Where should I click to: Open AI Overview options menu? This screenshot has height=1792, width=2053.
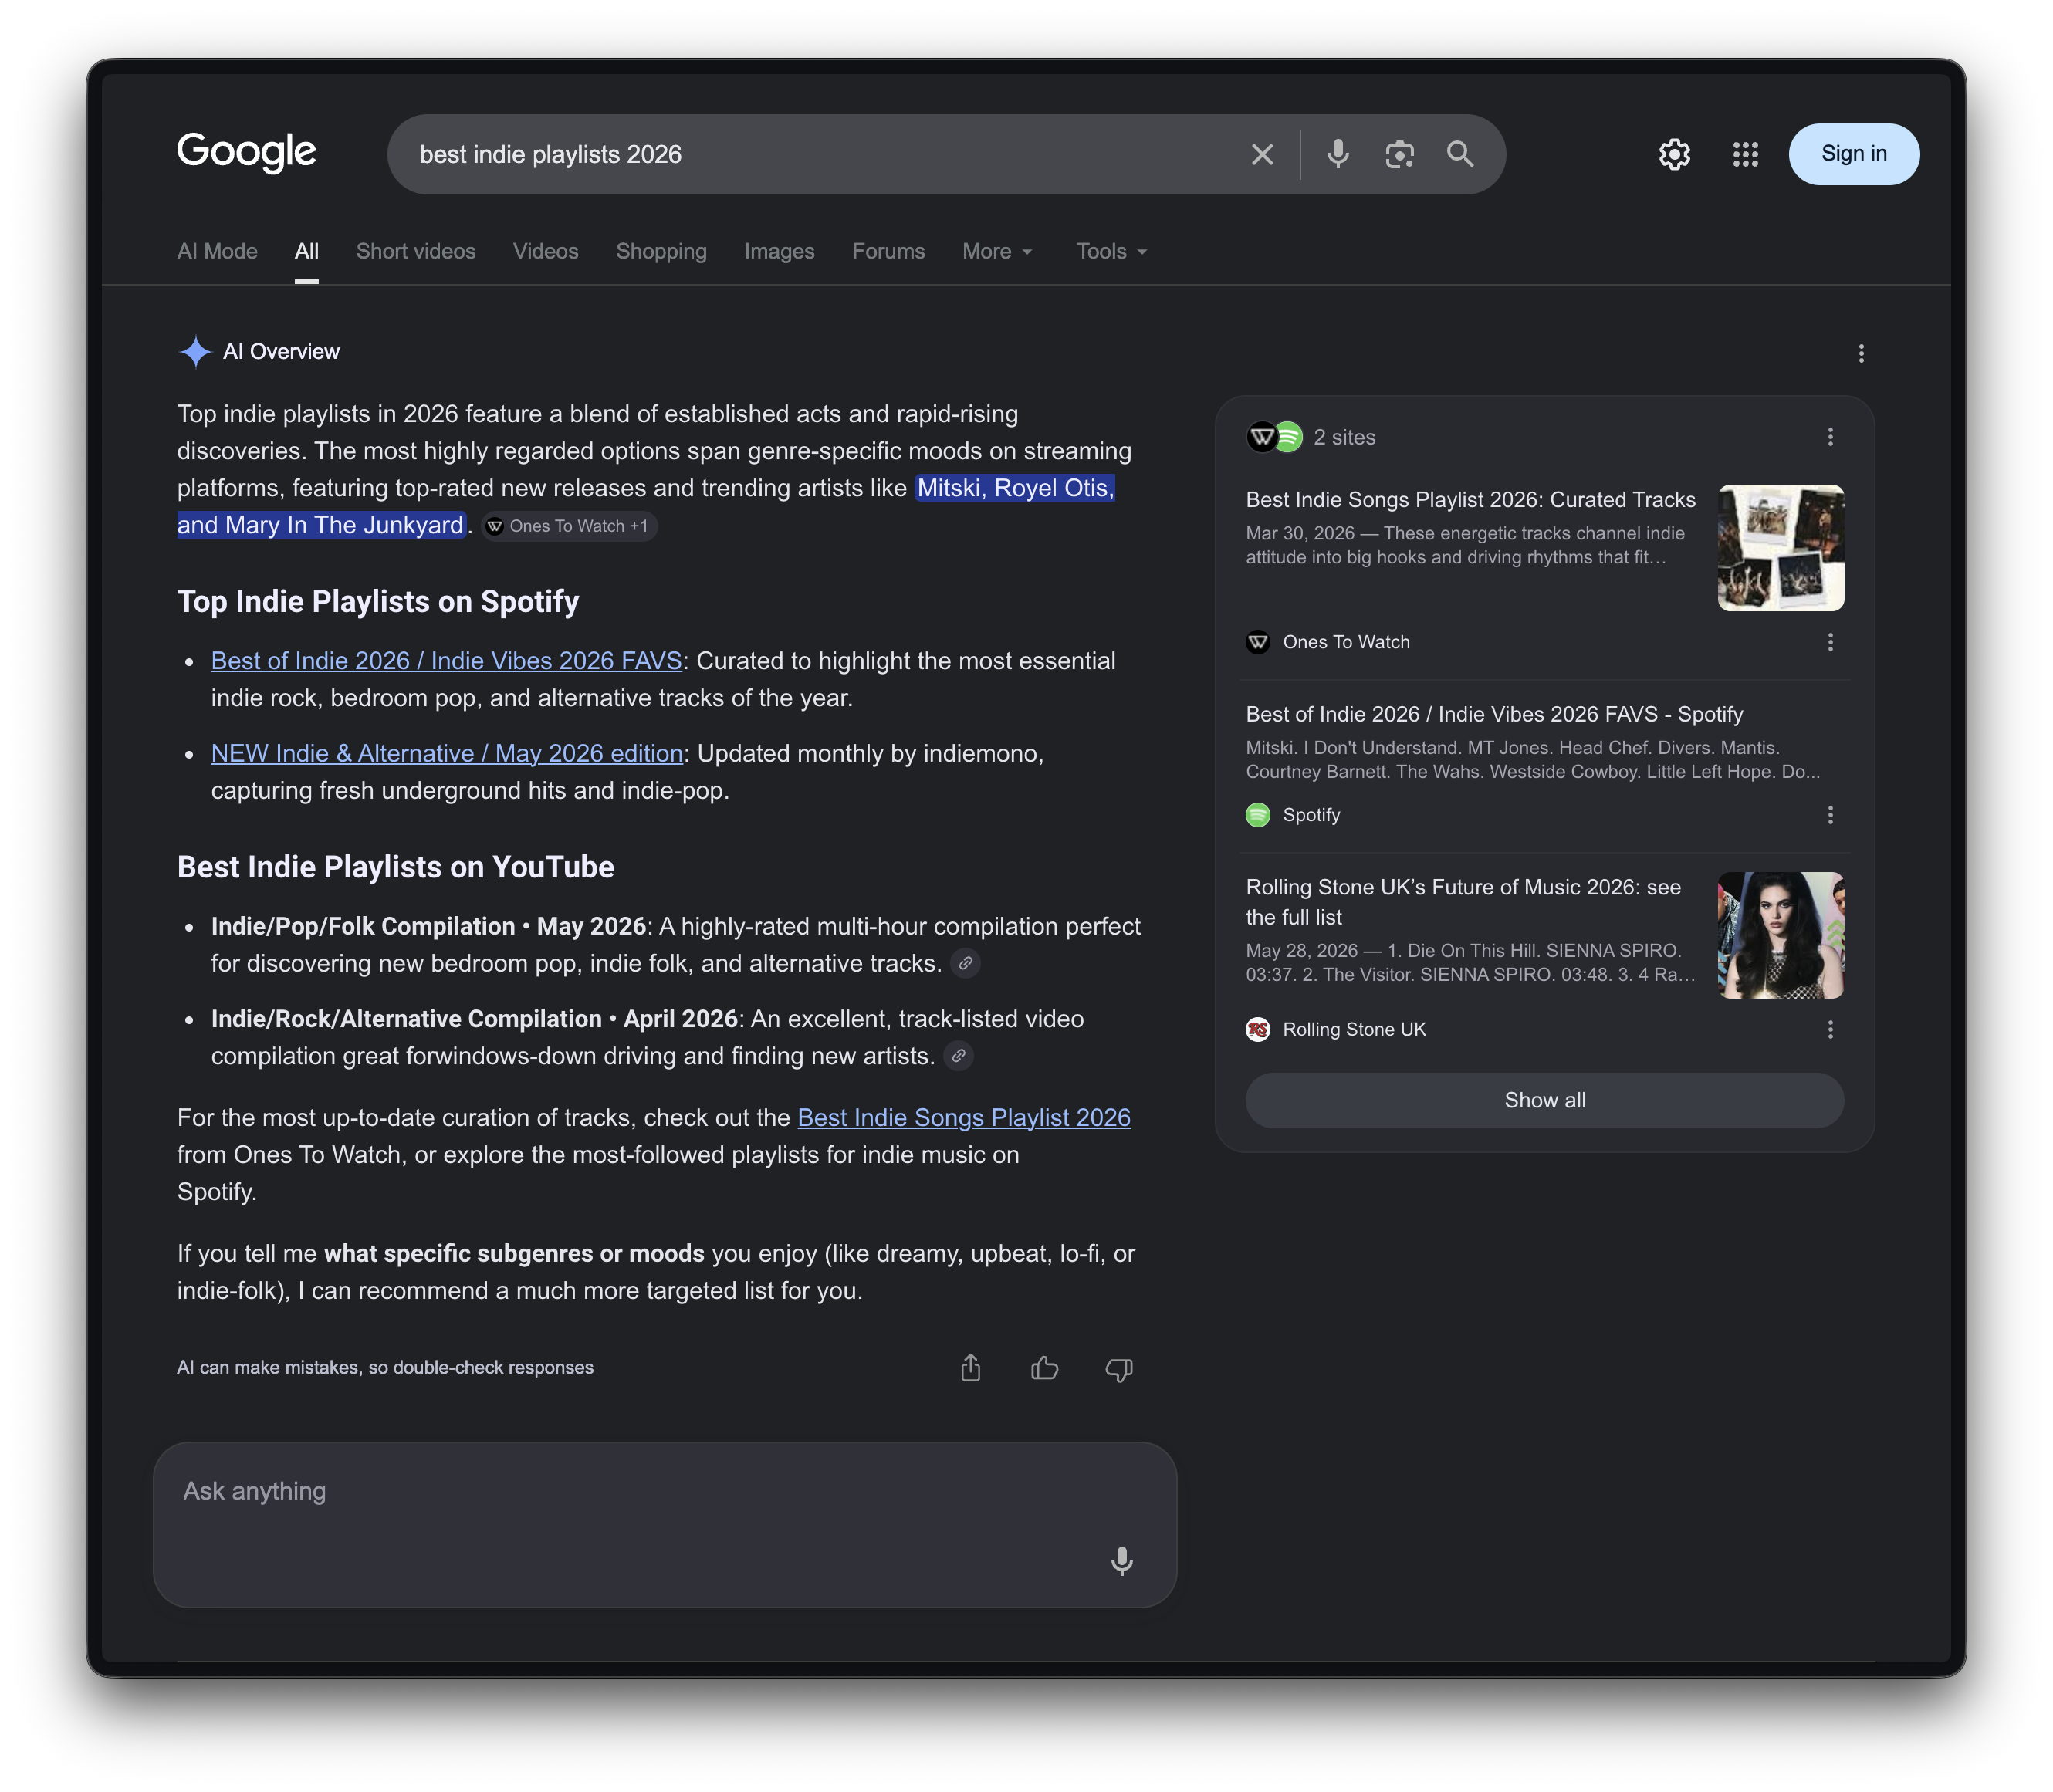point(1860,353)
